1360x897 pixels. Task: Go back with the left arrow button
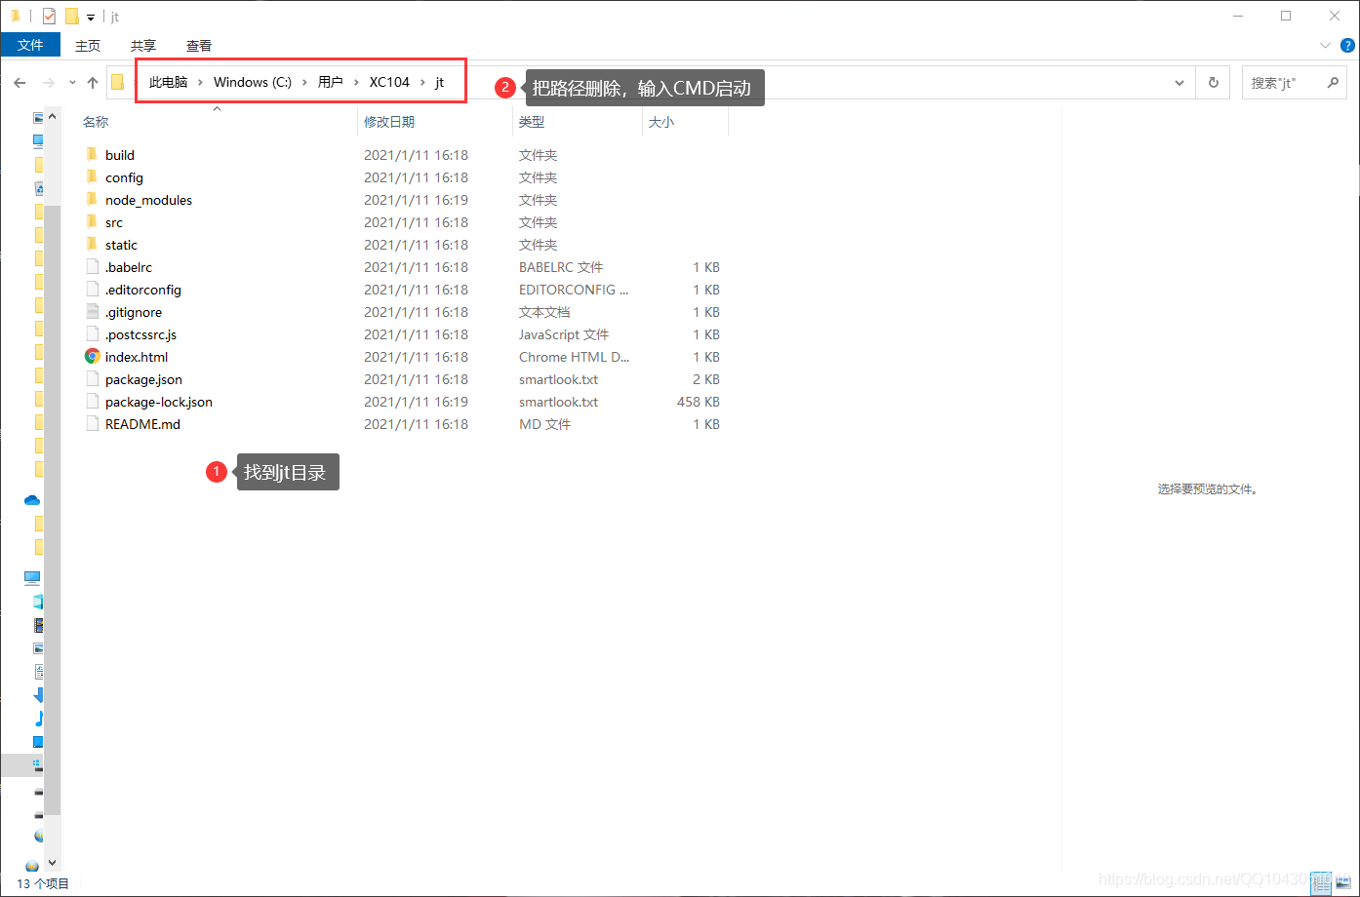point(20,83)
